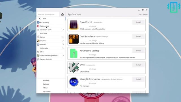Screen dimensions: 181x102
Task: Maximize the software center window
Action: click(x=143, y=10)
